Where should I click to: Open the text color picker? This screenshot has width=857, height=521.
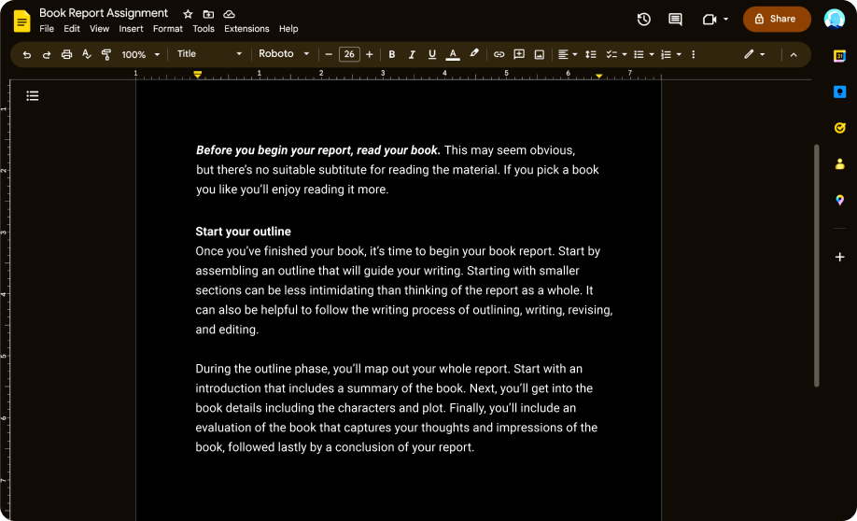tap(453, 55)
